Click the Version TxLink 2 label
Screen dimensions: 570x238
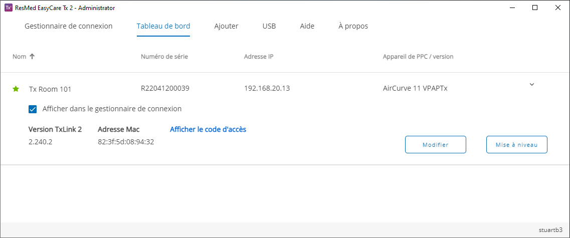point(55,129)
